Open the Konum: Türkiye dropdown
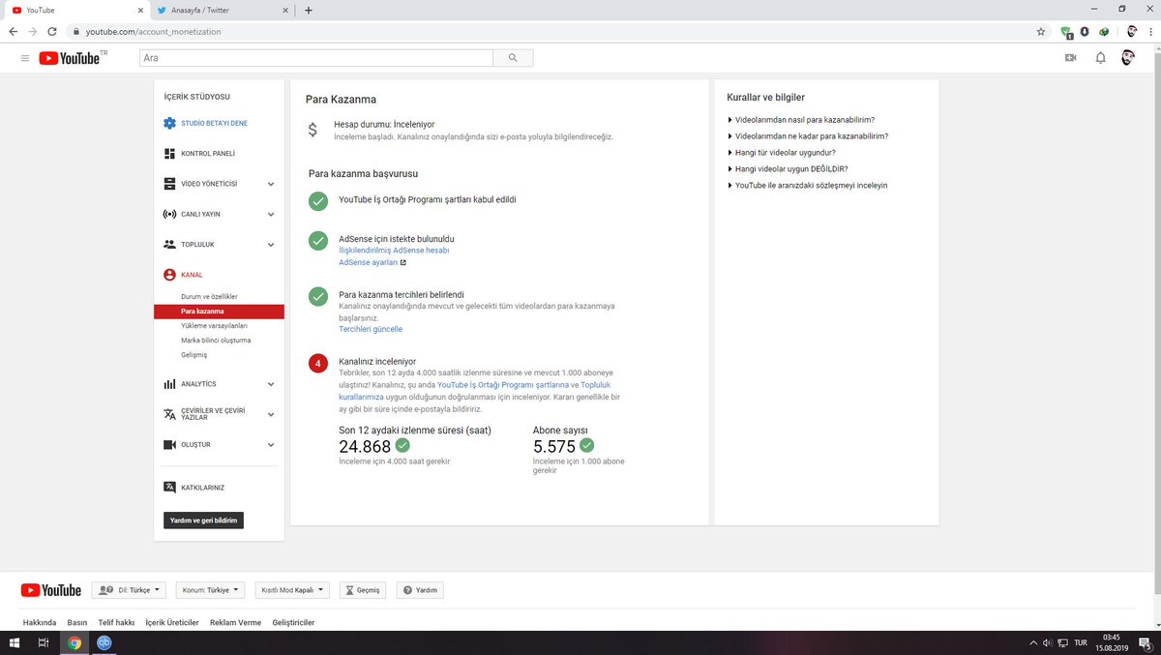This screenshot has height=655, width=1161. 209,590
